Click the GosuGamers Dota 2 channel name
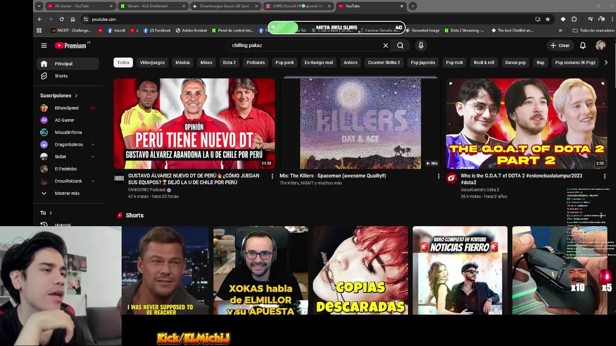 [x=480, y=190]
